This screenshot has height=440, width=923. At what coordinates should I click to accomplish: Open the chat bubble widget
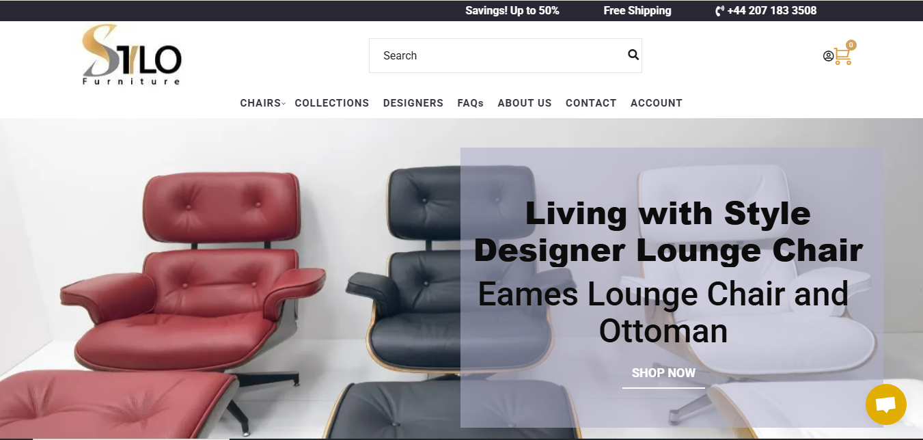885,404
